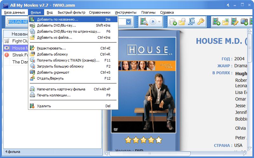This screenshot has width=254, height=158.
Task: Close the open Фильм menu header
Action: tap(36, 12)
